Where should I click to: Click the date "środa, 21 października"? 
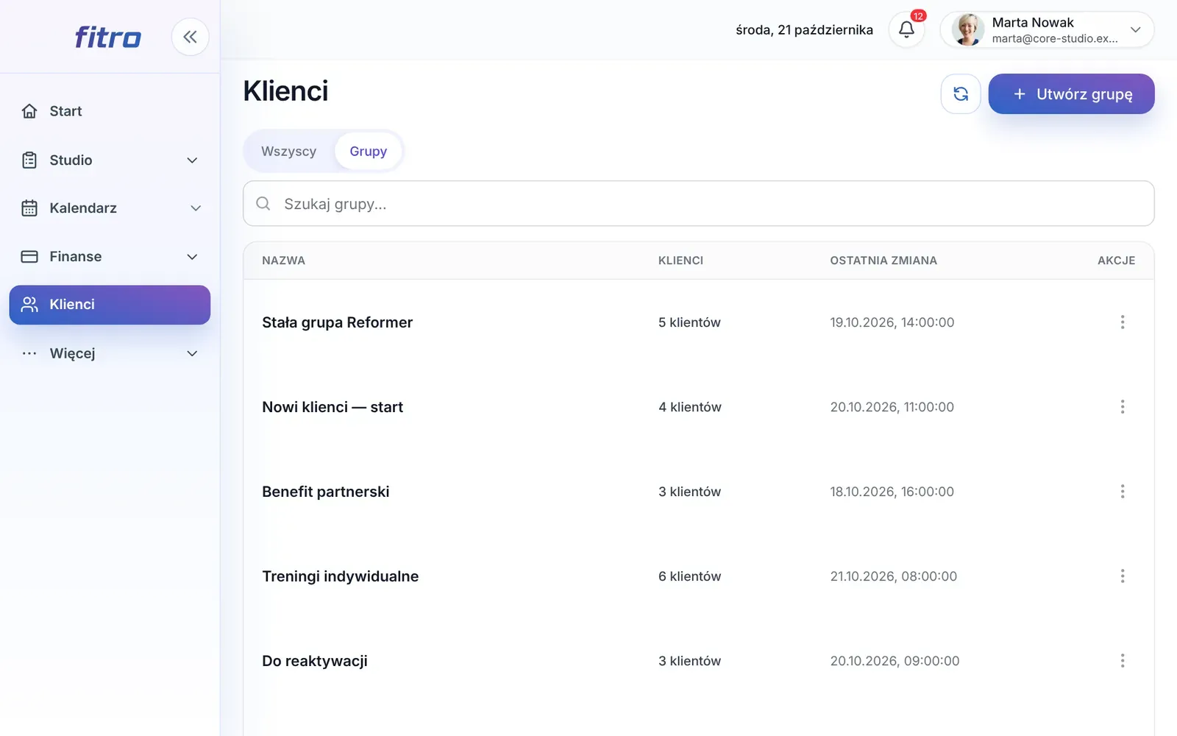804,29
